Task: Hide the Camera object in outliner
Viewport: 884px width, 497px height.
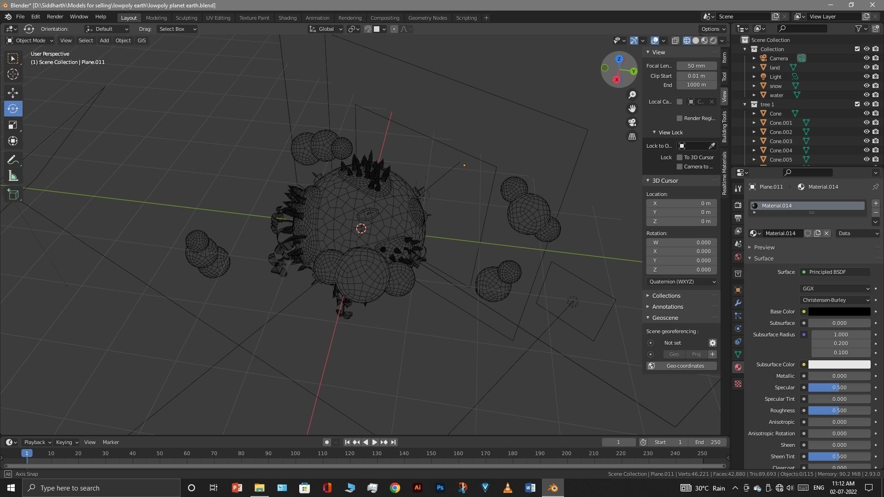Action: (866, 58)
